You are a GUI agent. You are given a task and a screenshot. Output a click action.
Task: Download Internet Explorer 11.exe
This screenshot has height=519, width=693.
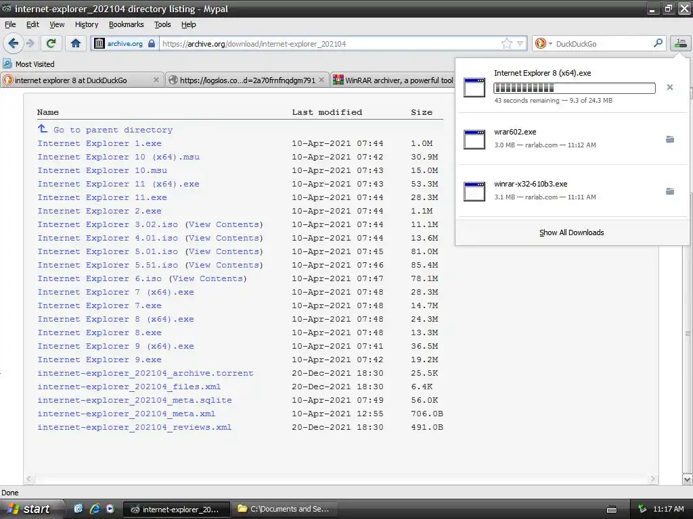(102, 197)
